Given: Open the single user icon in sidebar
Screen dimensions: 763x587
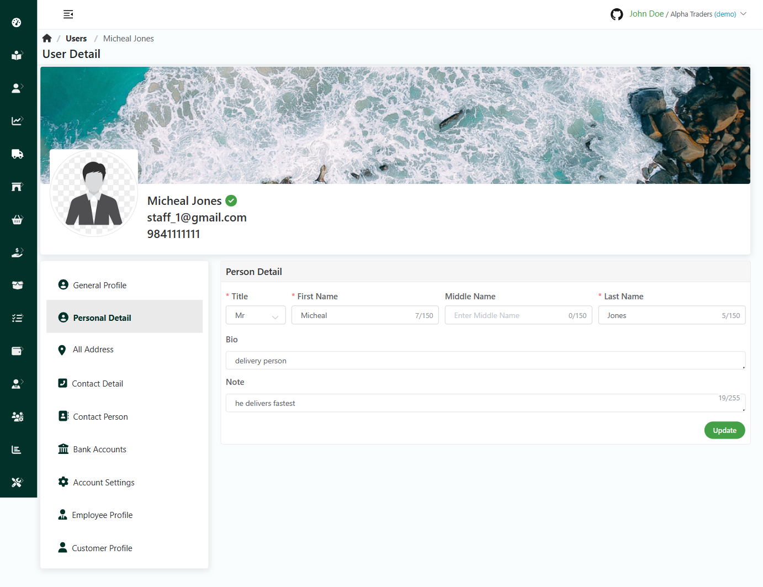Looking at the screenshot, I should click(17, 88).
